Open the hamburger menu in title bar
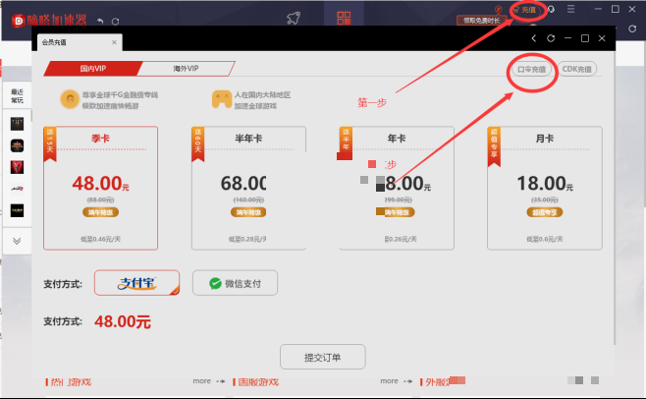Image resolution: width=646 pixels, height=399 pixels. tap(570, 9)
